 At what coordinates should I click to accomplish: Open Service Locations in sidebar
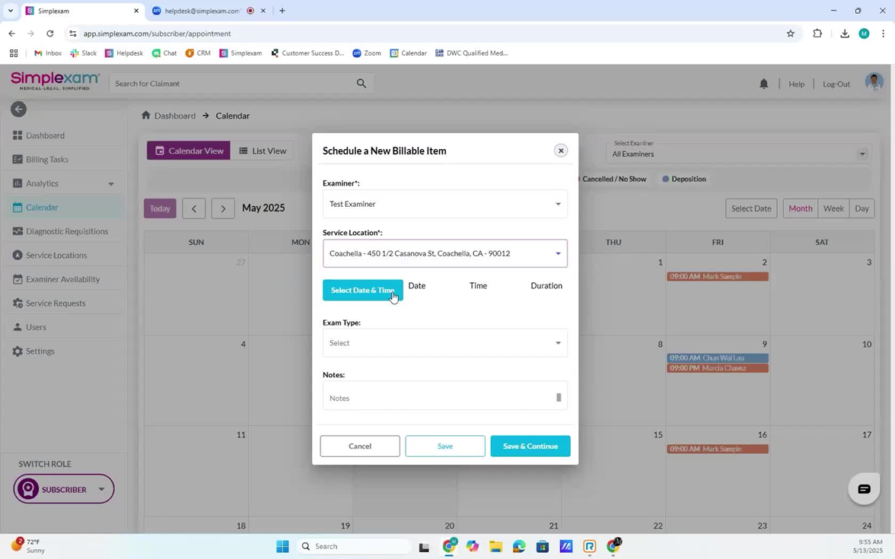coord(49,255)
